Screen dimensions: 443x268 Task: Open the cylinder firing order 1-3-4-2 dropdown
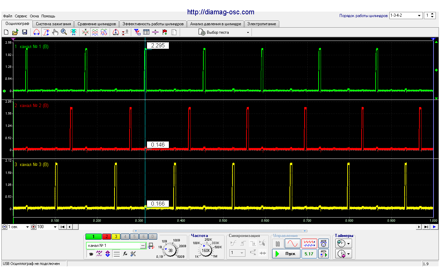pos(406,16)
